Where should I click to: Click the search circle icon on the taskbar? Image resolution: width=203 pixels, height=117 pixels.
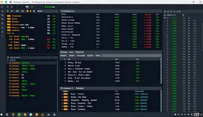(7, 114)
